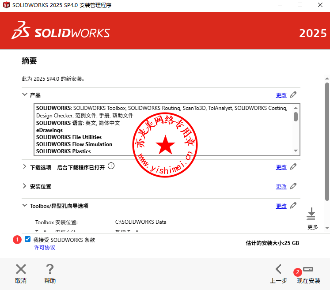
Task: Click the Toolbox 安装位置 label
Action: pyautogui.click(x=57, y=222)
